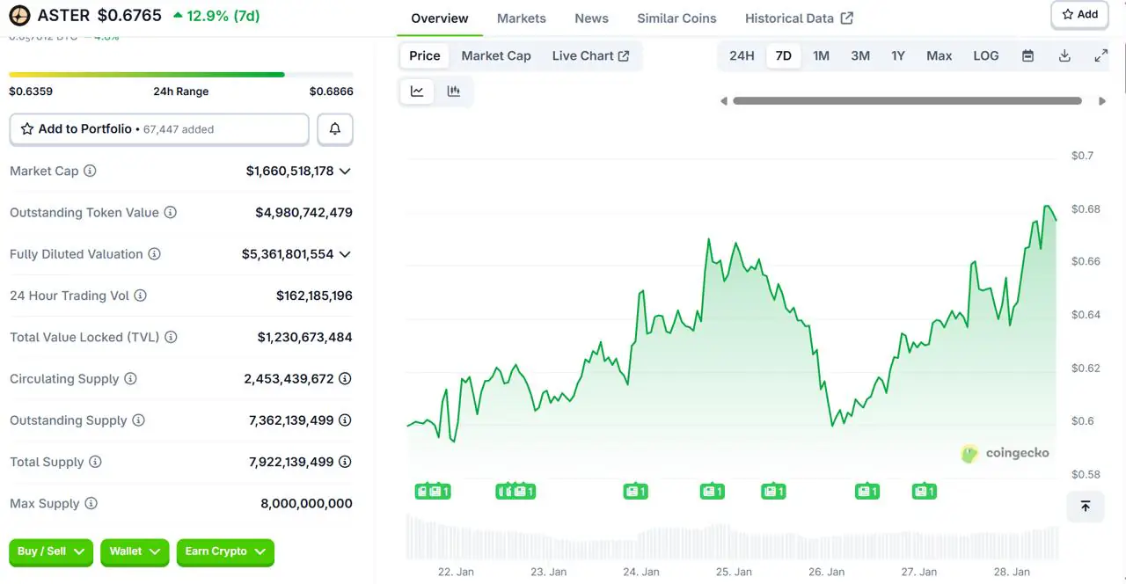The width and height of the screenshot is (1126, 584).
Task: Click the price alert bell icon
Action: 335,129
